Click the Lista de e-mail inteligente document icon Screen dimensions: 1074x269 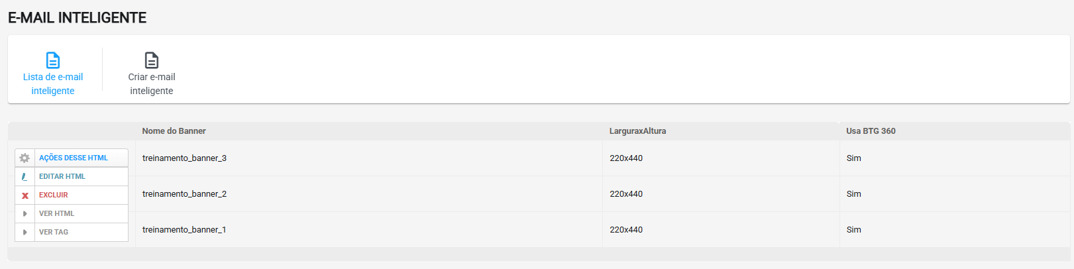coord(53,60)
